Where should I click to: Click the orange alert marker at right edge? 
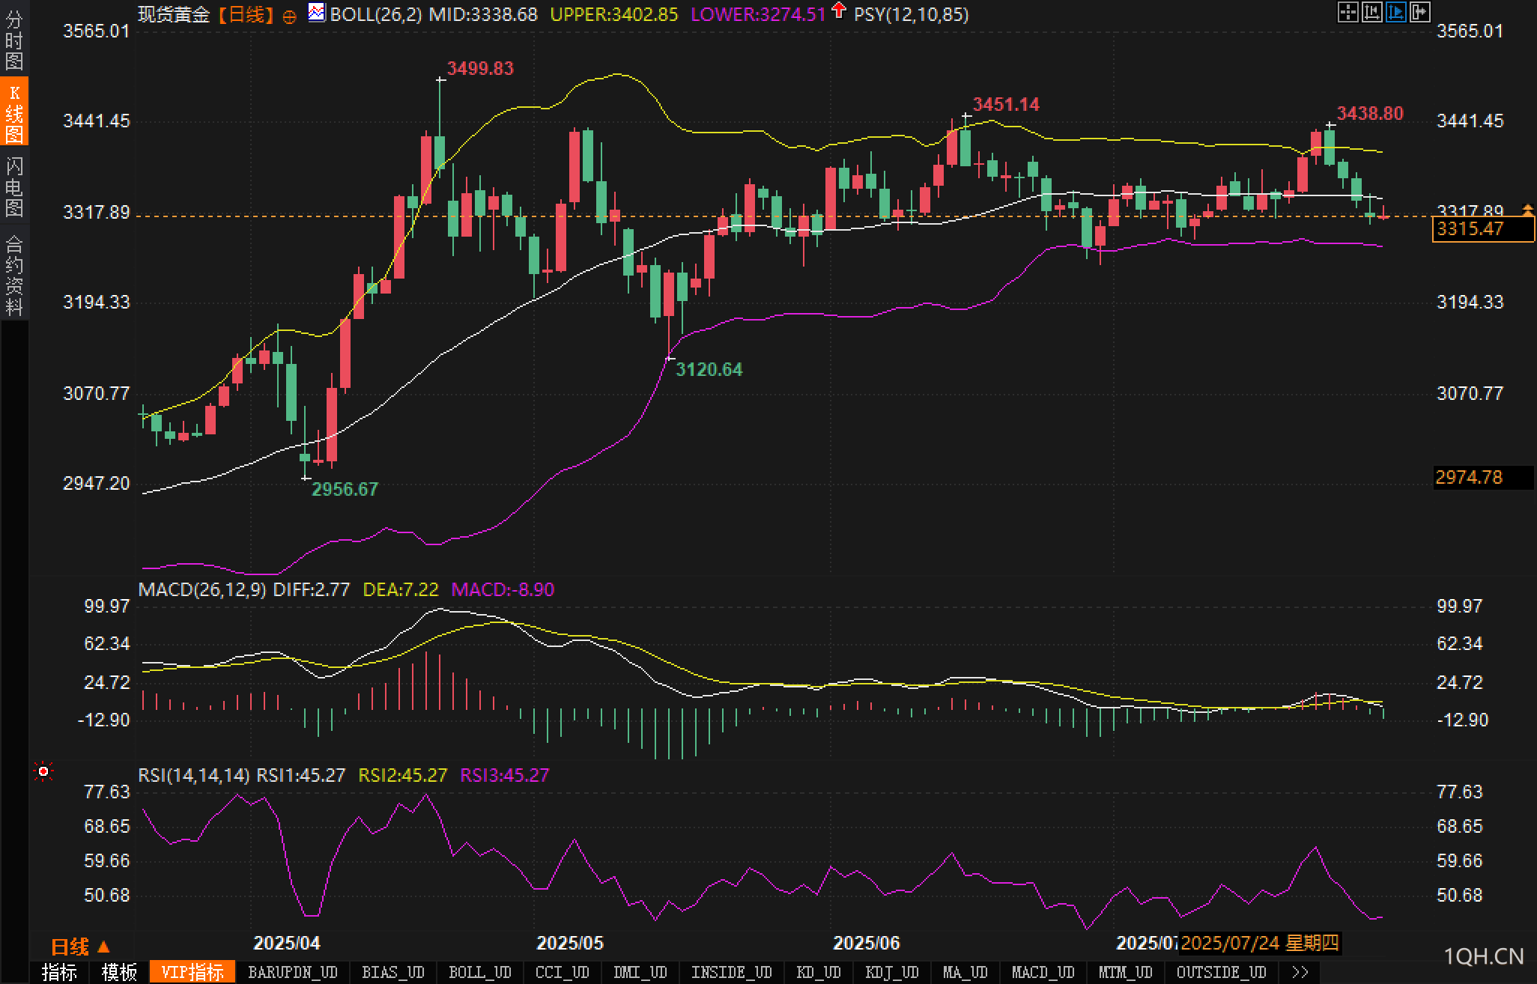[x=1527, y=209]
